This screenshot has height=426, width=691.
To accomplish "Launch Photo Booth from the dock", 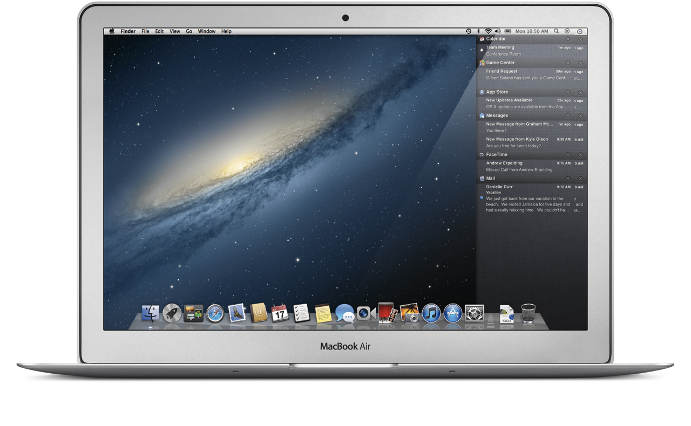I will pyautogui.click(x=387, y=313).
